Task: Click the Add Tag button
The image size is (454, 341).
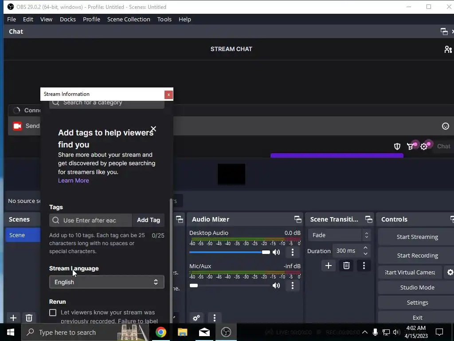Action: [149, 220]
